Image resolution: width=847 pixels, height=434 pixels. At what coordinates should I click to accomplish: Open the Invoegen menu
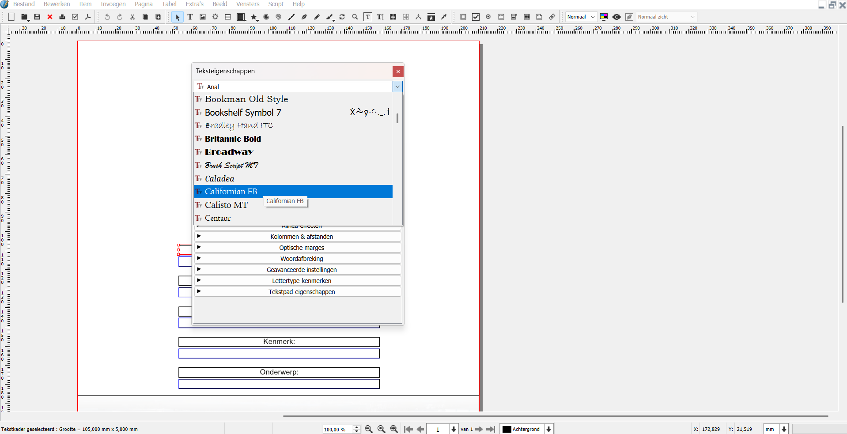113,4
